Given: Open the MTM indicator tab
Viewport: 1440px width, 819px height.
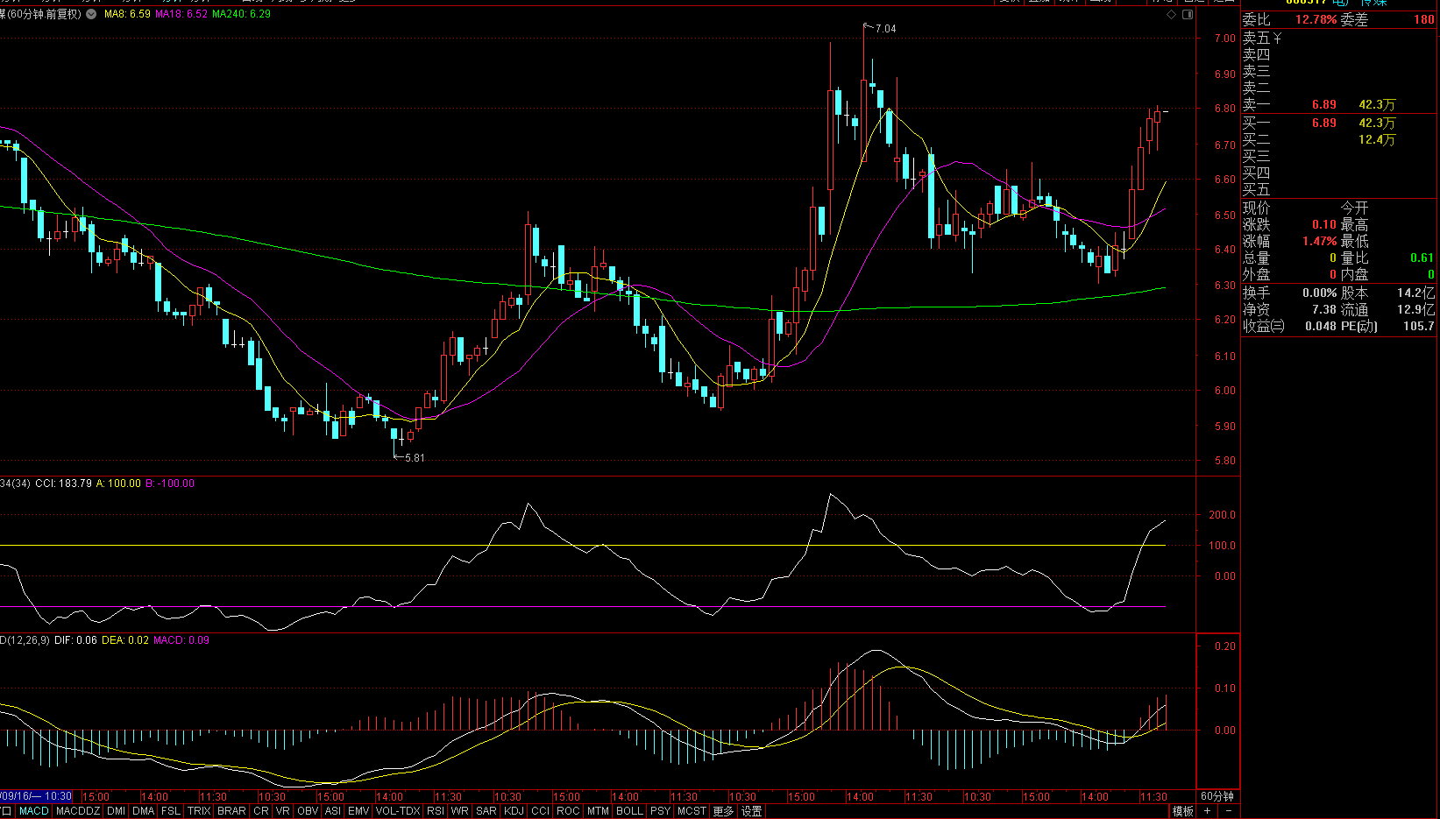Looking at the screenshot, I should coord(599,811).
